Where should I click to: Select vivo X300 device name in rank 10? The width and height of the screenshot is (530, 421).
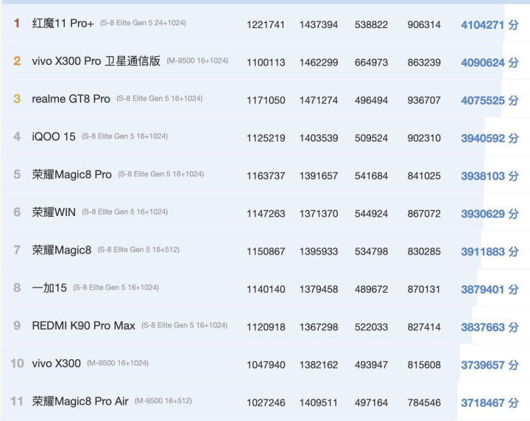click(x=57, y=363)
